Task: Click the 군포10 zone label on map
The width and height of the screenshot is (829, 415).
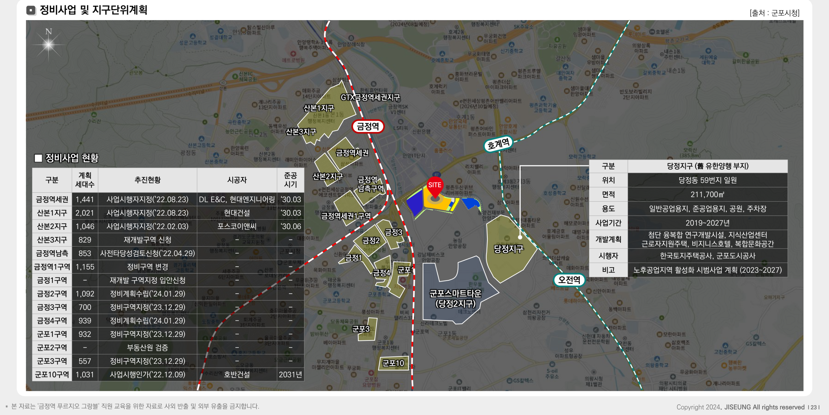Action: coord(393,363)
